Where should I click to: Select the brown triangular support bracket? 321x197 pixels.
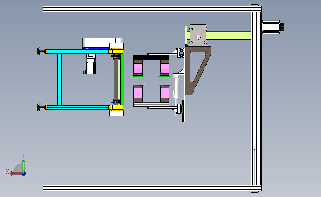tap(198, 71)
